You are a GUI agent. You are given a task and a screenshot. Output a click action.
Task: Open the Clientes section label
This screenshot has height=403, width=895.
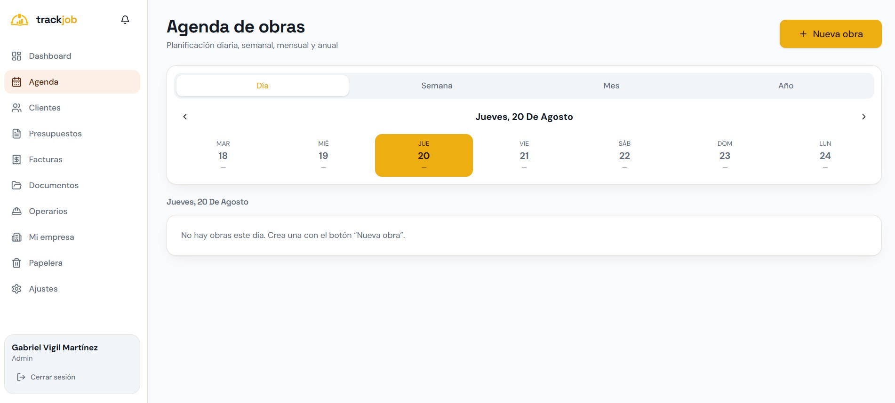click(x=45, y=108)
